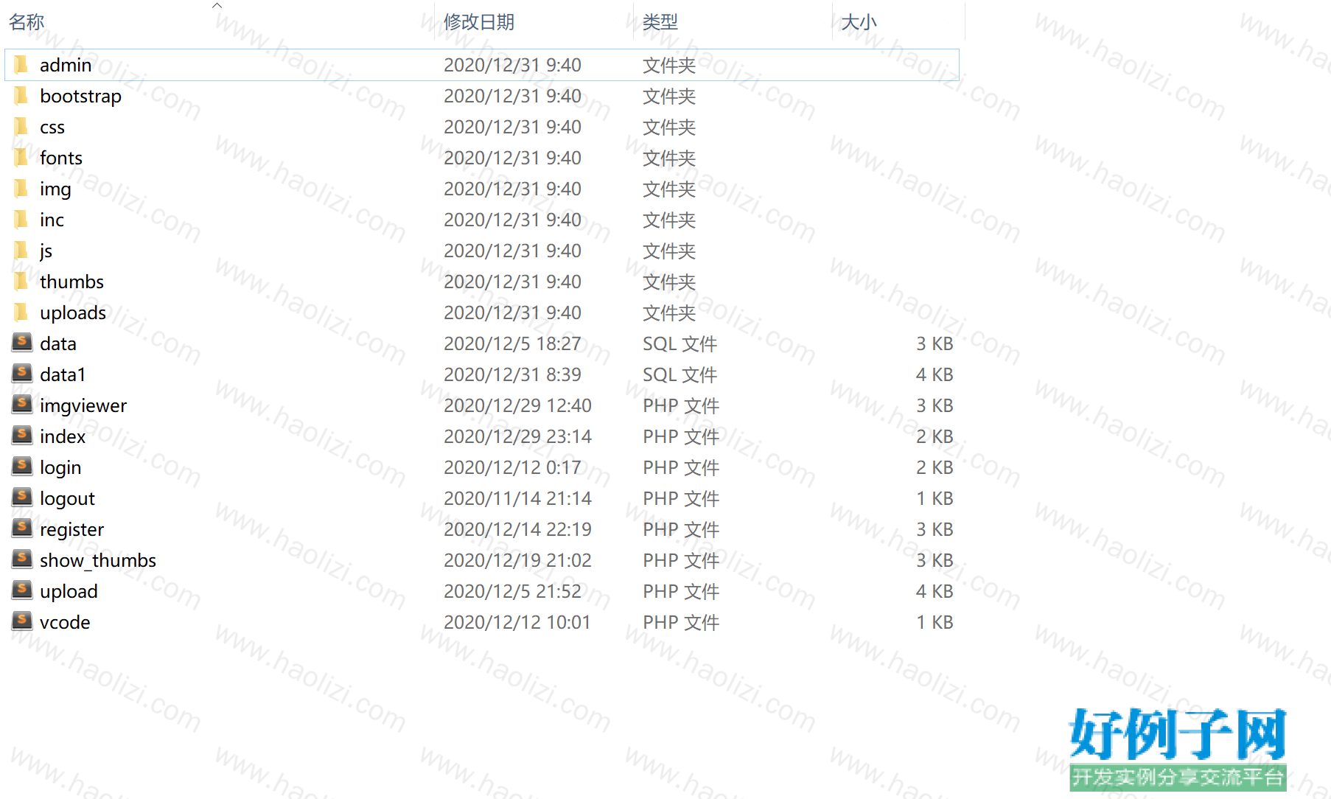Screen dimensions: 1331x799
Task: Click the date 2020/12/12 0:17
Action: click(x=512, y=467)
